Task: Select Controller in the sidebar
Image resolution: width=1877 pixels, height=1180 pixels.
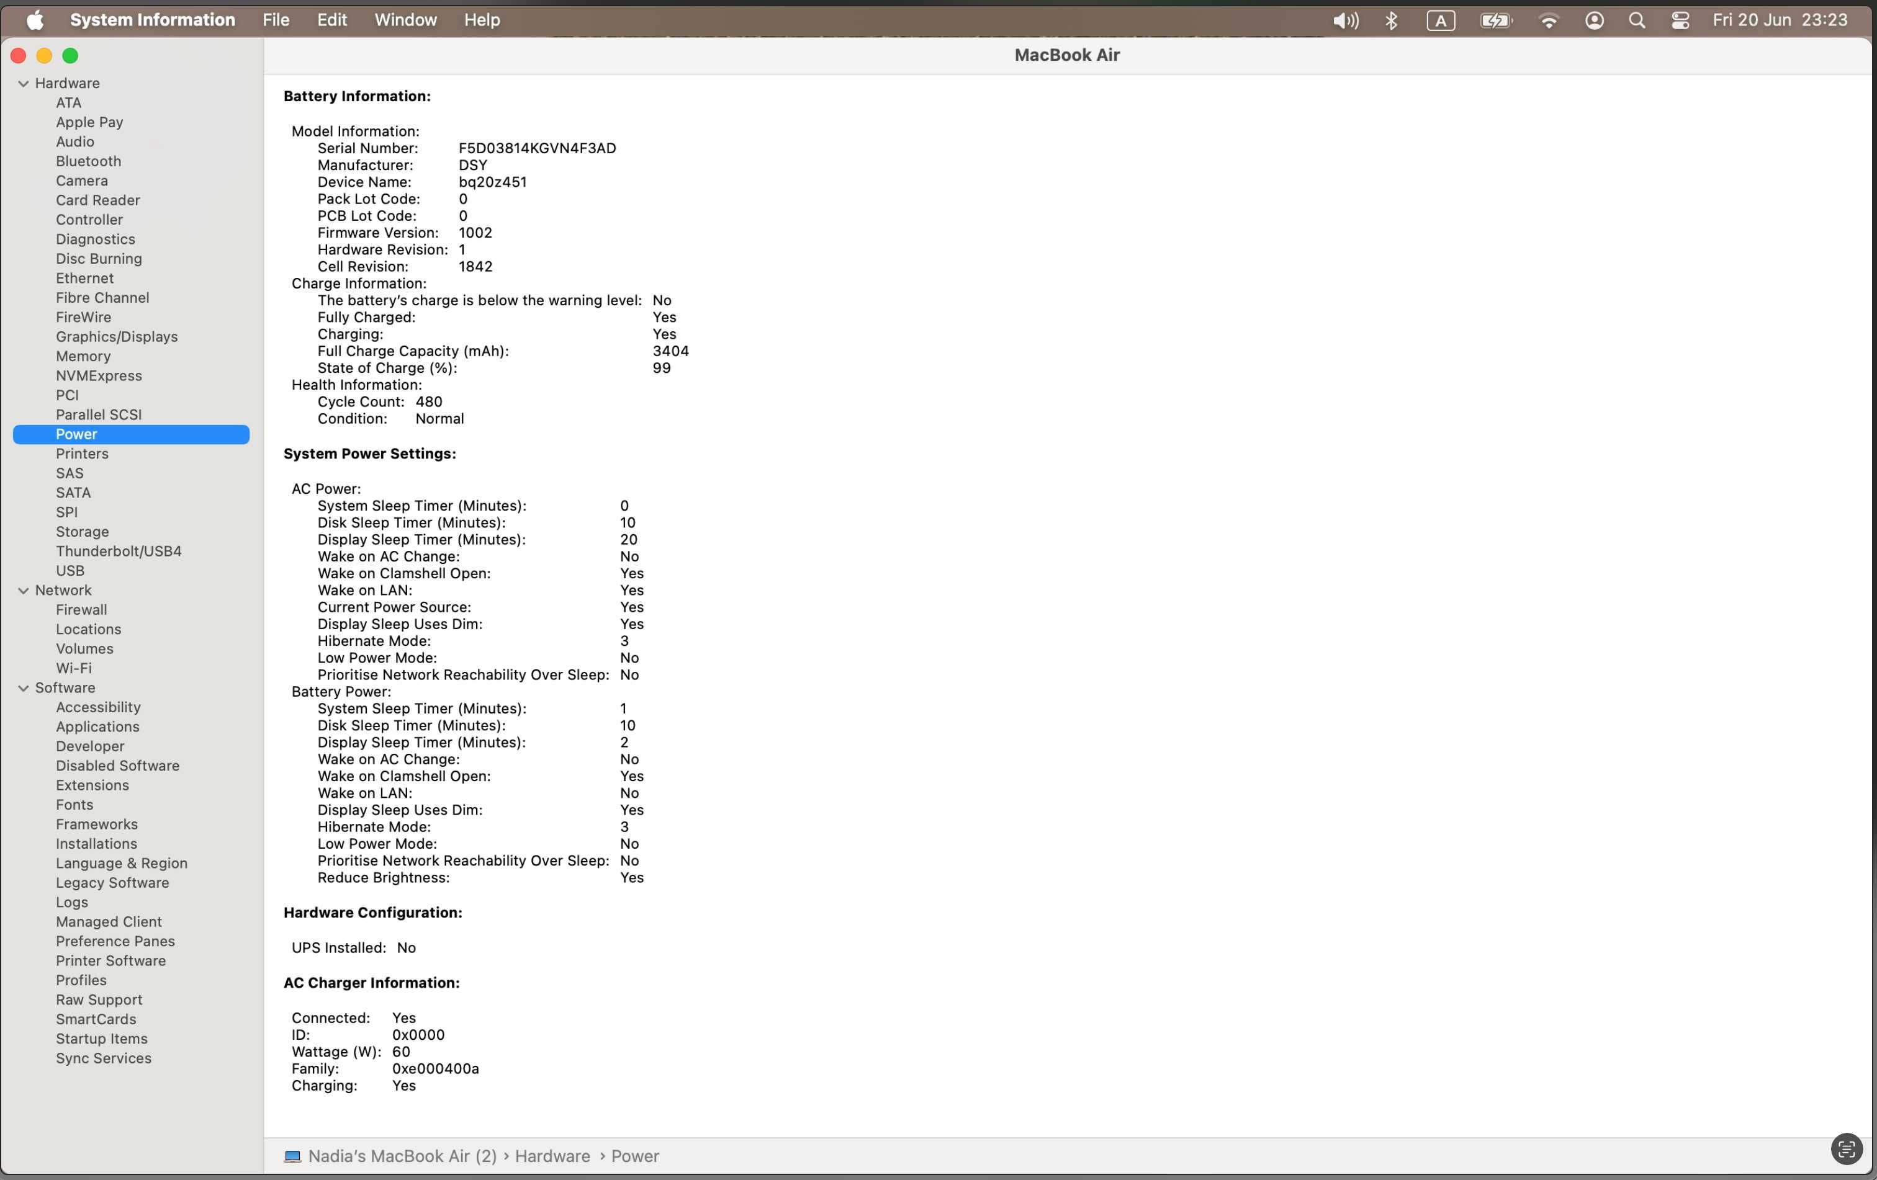Action: [x=89, y=220]
